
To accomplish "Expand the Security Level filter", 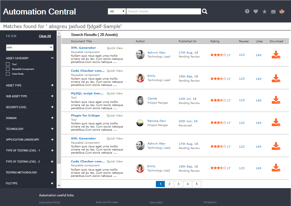I will point(52,107).
